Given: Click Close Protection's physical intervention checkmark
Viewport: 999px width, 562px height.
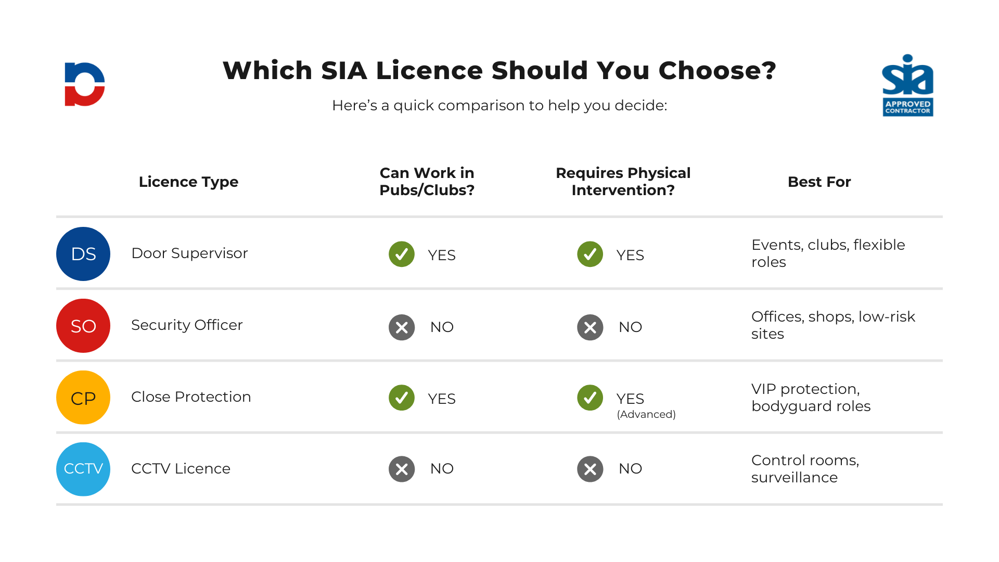Looking at the screenshot, I should 590,398.
